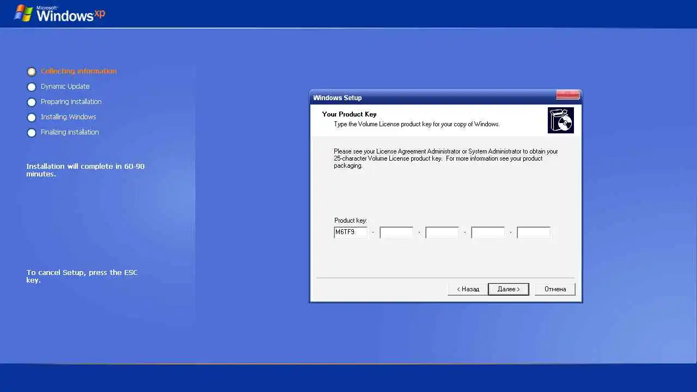Viewport: 697px width, 392px height.
Task: Click the 'Finalizing installation' text
Action: [70, 132]
